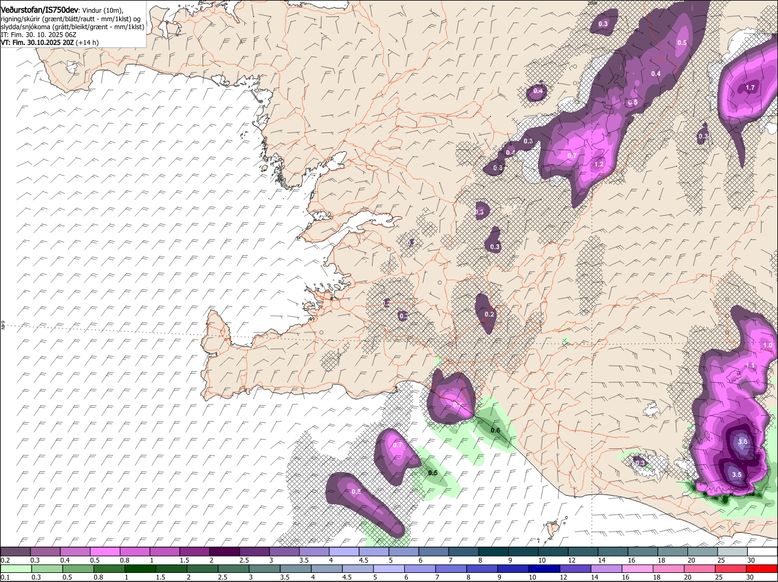Screen dimensions: 778x582
Task: Click the 'Vindur (10m)' text in the header
Action: click(102, 10)
